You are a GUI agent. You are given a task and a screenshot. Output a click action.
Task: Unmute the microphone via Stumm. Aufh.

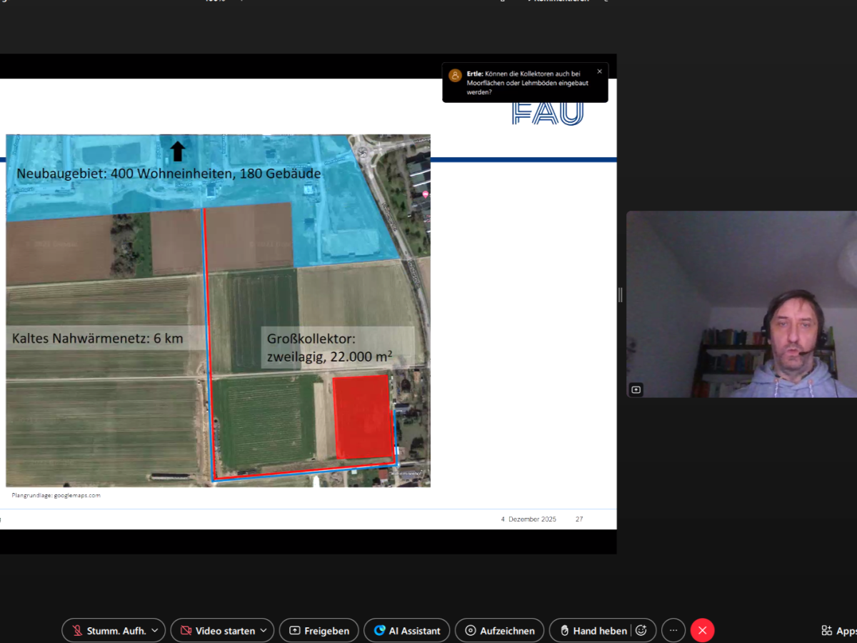[107, 631]
